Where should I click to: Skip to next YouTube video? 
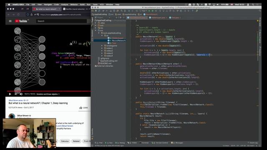16,94
